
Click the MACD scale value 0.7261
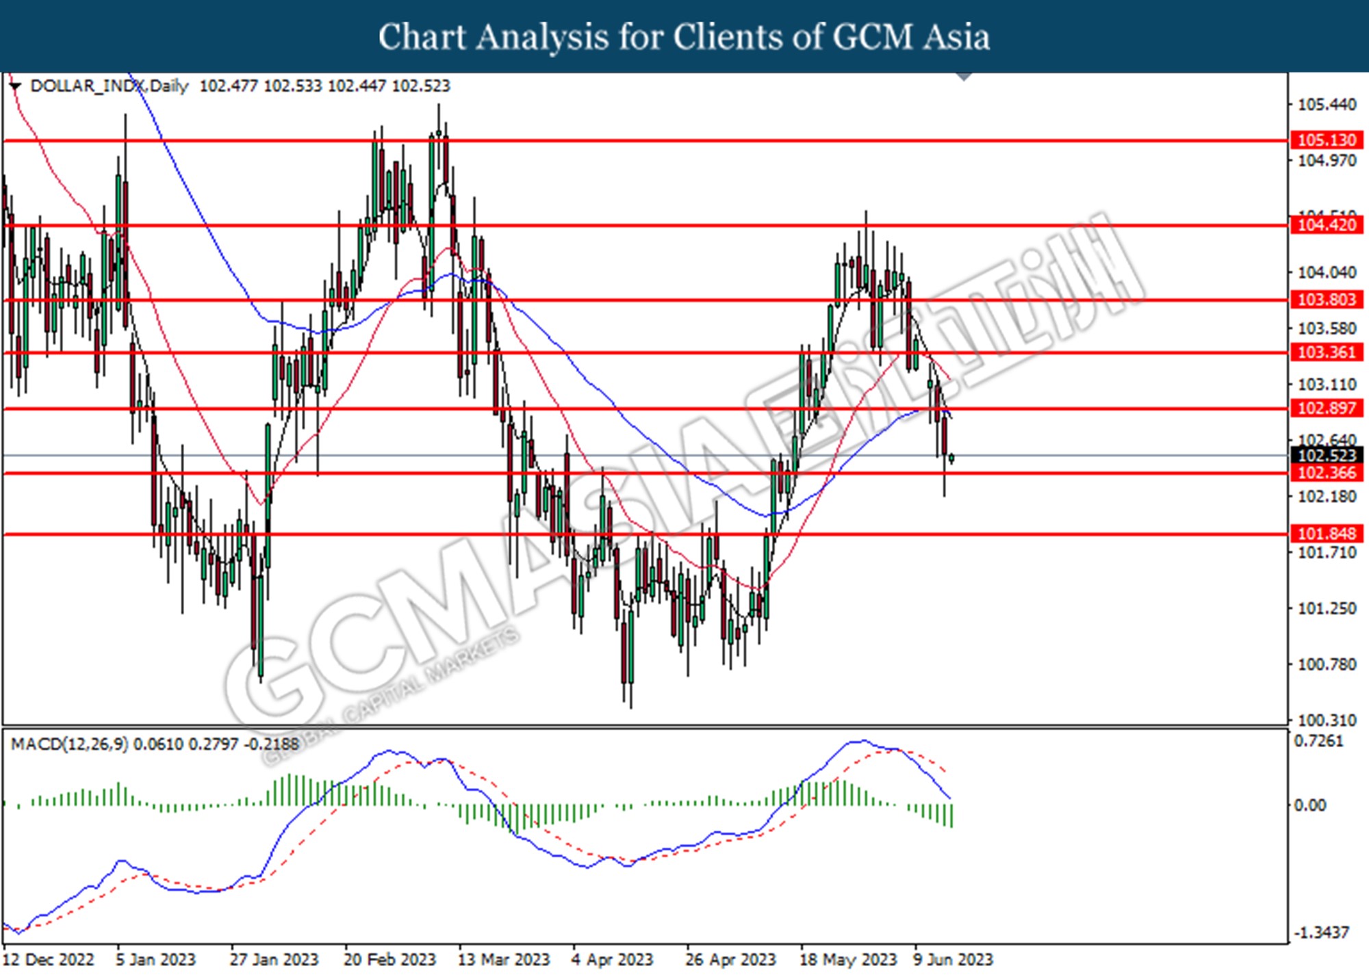1318,742
